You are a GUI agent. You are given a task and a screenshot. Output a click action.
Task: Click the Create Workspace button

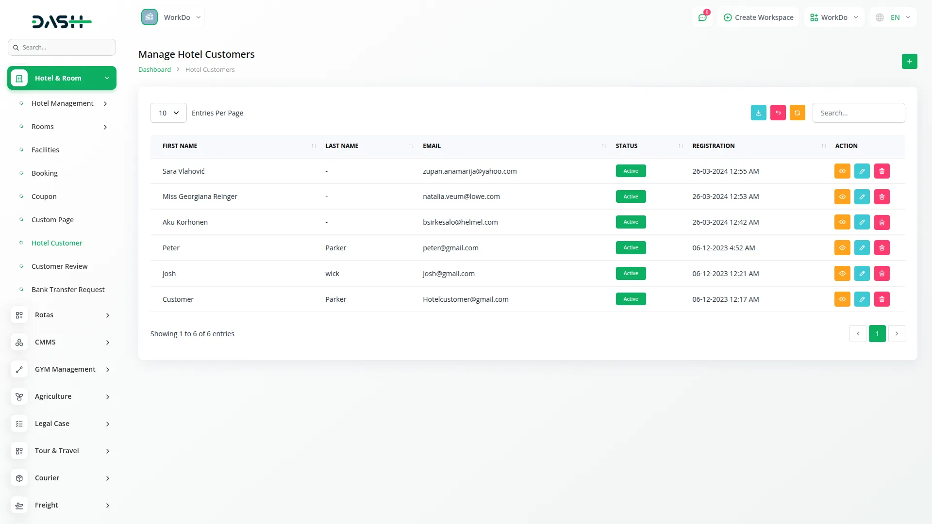(758, 17)
